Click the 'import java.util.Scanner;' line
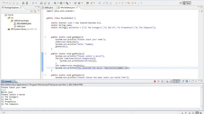 [x=61, y=11]
